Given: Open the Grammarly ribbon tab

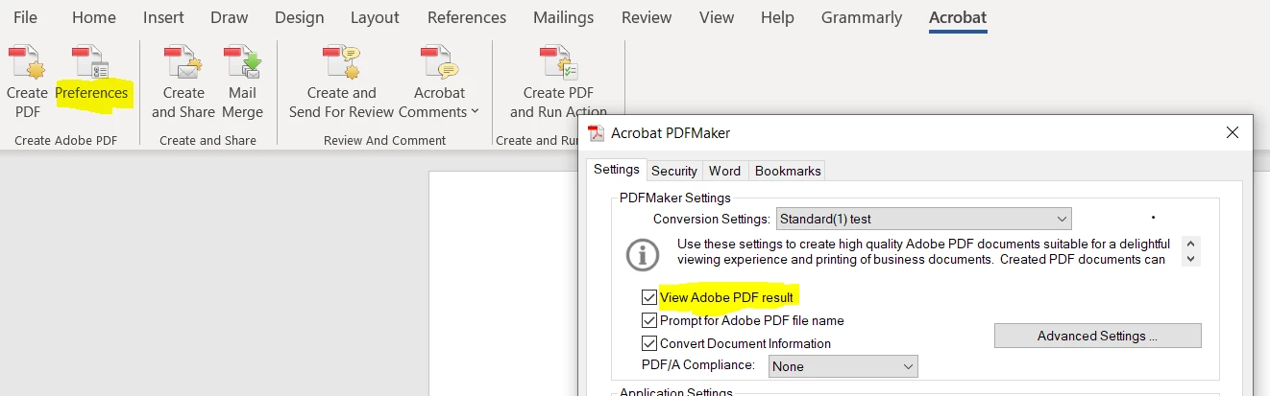Looking at the screenshot, I should [862, 17].
